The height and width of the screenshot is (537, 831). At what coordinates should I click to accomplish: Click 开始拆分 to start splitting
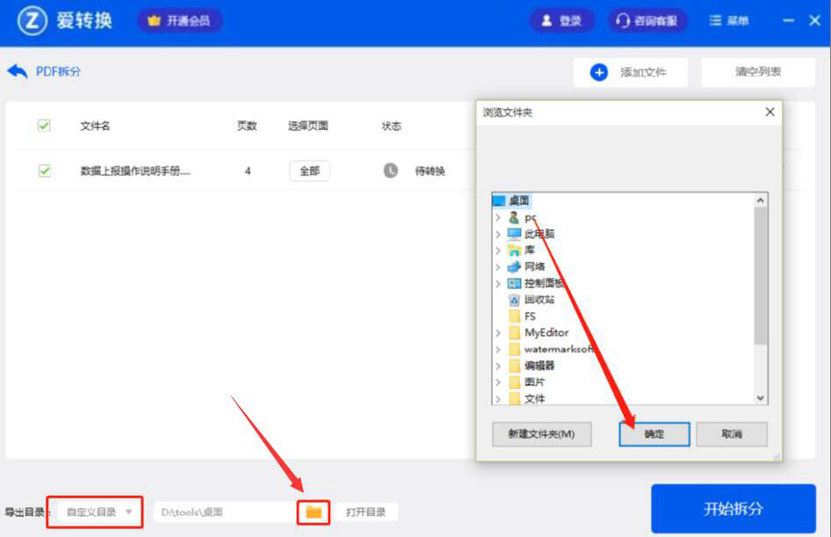[x=733, y=508]
